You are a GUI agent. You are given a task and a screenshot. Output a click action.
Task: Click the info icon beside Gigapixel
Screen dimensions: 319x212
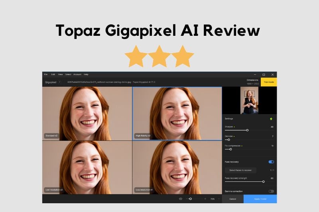[x=59, y=82]
